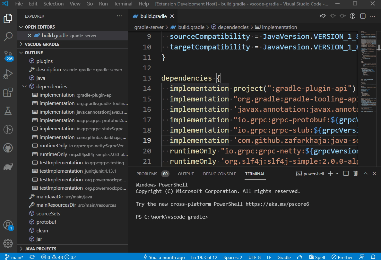Close the terminal panel
The height and width of the screenshot is (260, 381).
coord(374,174)
